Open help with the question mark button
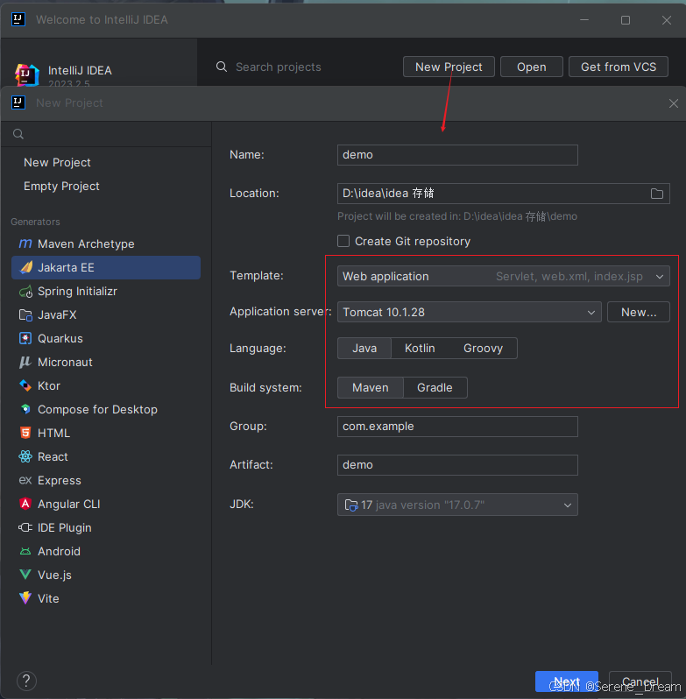Screen dimensions: 686x699 pos(26,681)
